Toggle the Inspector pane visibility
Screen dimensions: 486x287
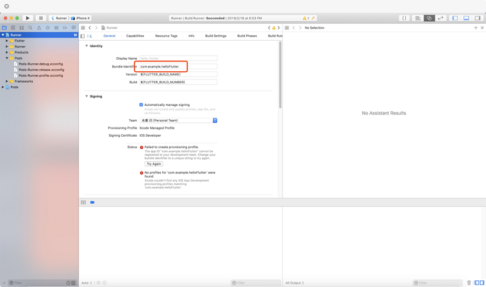pos(477,18)
